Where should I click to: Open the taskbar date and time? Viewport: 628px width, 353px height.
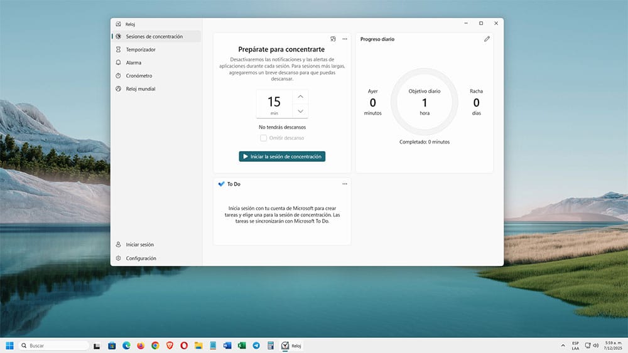coord(613,346)
